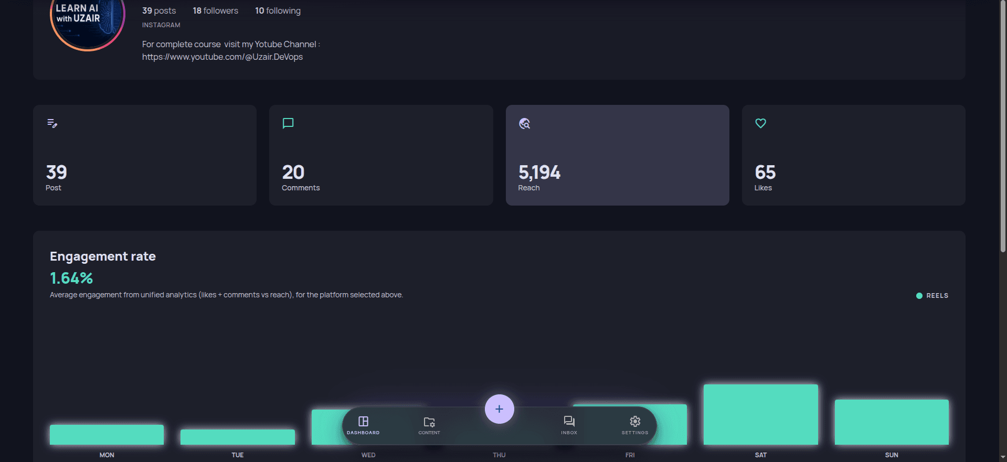Click the scrollbar down arrow

tap(1003, 457)
